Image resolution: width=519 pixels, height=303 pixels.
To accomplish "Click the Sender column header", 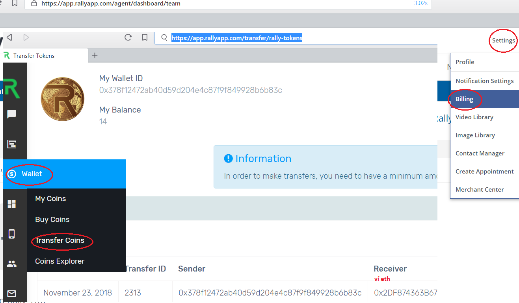I will click(x=192, y=269).
